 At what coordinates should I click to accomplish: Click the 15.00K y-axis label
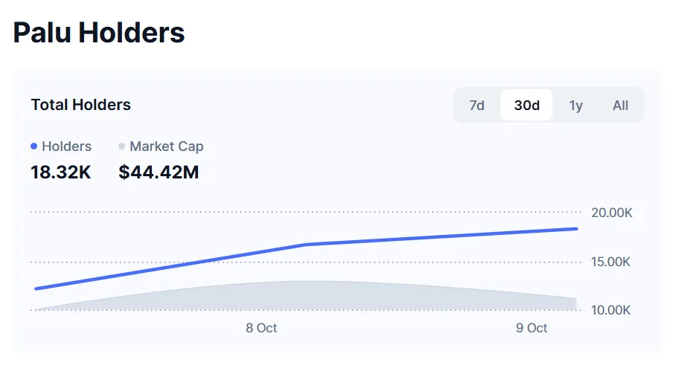[611, 262]
